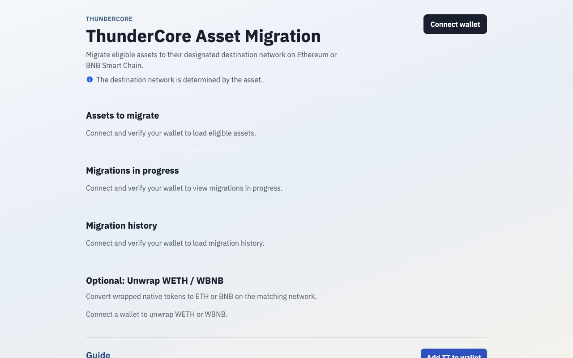Select the Migrations in progress heading
This screenshot has width=573, height=358.
pyautogui.click(x=132, y=170)
